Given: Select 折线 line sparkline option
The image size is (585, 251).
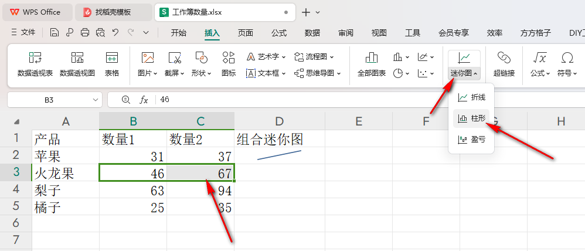Looking at the screenshot, I should (472, 97).
